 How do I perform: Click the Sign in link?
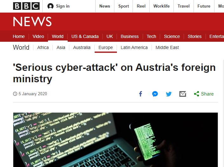coord(63,6)
